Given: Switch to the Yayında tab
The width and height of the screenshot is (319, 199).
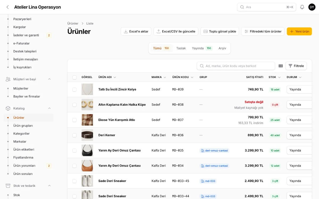Looking at the screenshot, I should [202, 48].
